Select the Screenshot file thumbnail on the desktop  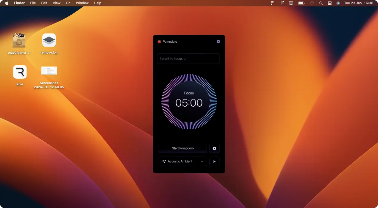click(49, 71)
